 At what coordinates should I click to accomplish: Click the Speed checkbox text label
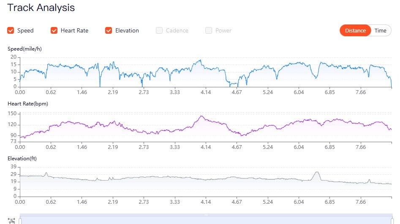click(x=25, y=30)
